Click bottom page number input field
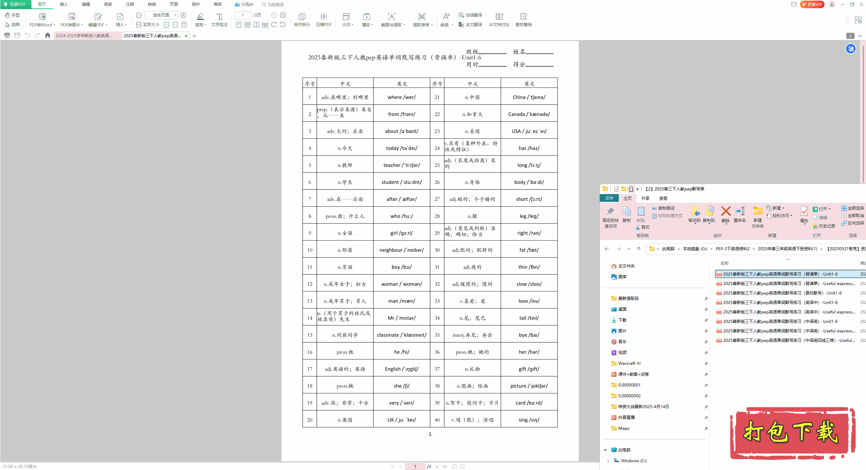The image size is (866, 470). coord(415,467)
